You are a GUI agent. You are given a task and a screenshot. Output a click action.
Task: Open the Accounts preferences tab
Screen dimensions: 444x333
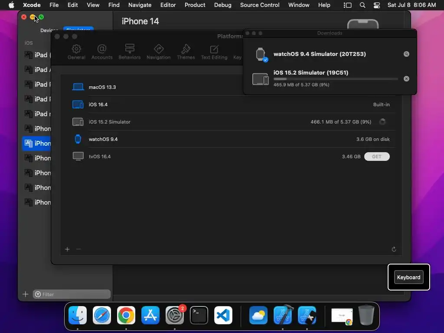click(x=101, y=52)
